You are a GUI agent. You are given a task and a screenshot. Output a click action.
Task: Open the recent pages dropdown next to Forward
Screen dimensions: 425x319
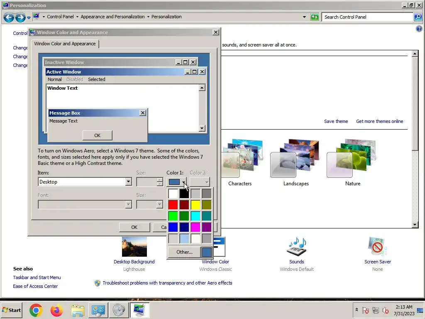point(29,18)
